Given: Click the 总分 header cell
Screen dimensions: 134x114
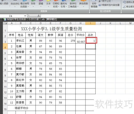Looking at the screenshot, I should pyautogui.click(x=70, y=35).
